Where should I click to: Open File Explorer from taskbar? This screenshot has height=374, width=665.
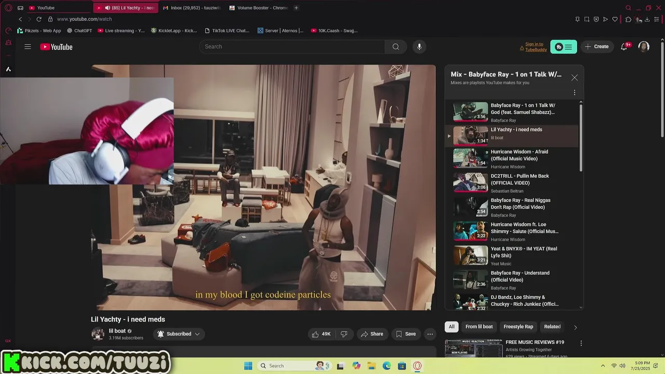pyautogui.click(x=371, y=366)
